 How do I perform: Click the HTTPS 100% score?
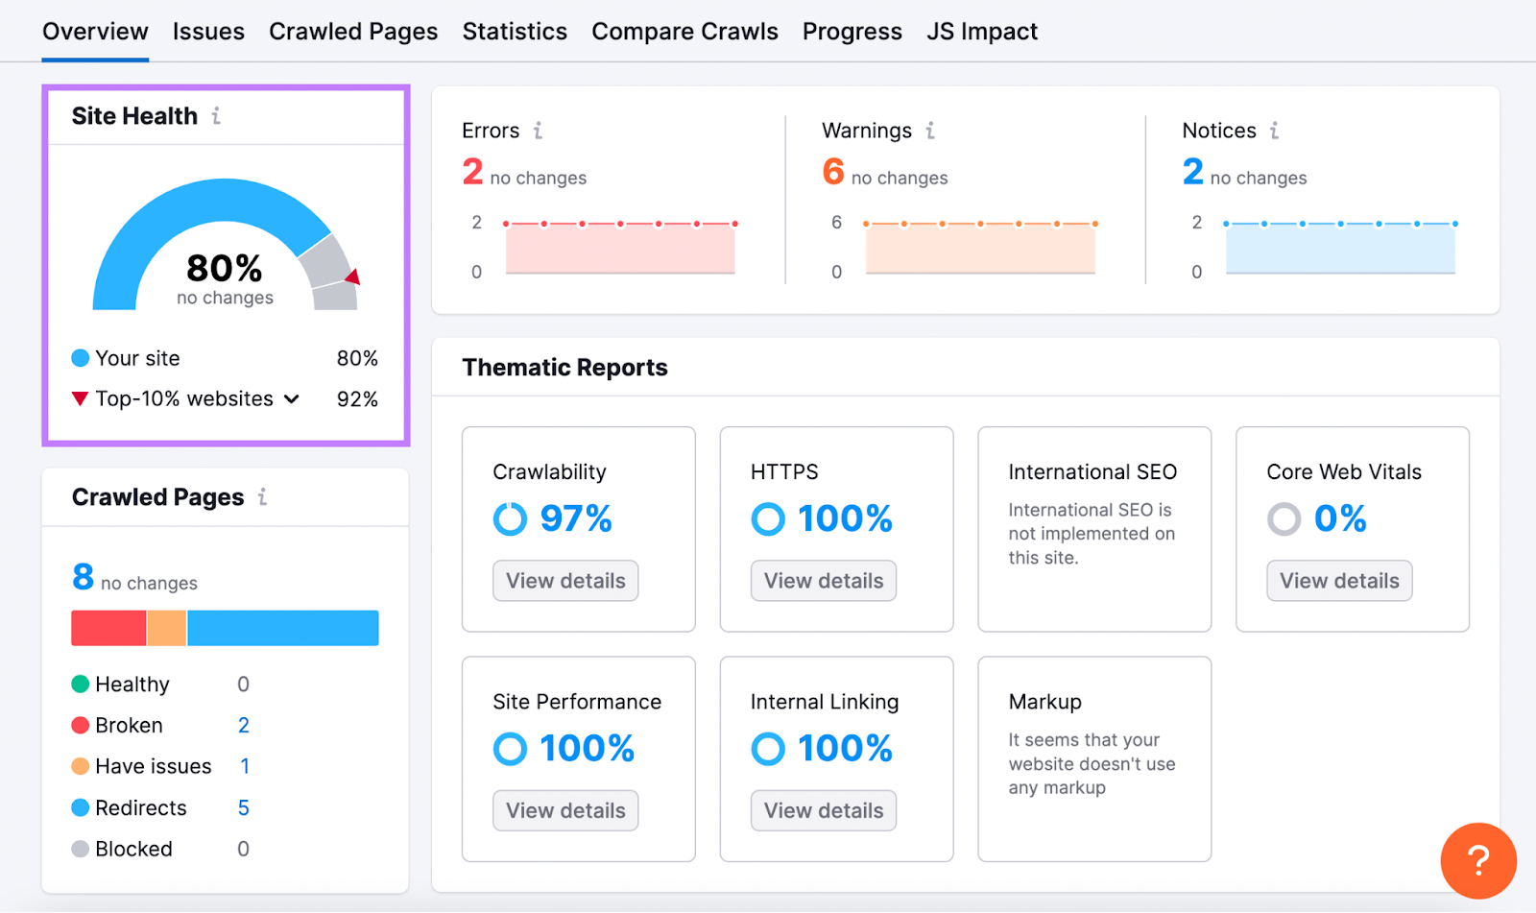click(x=845, y=519)
